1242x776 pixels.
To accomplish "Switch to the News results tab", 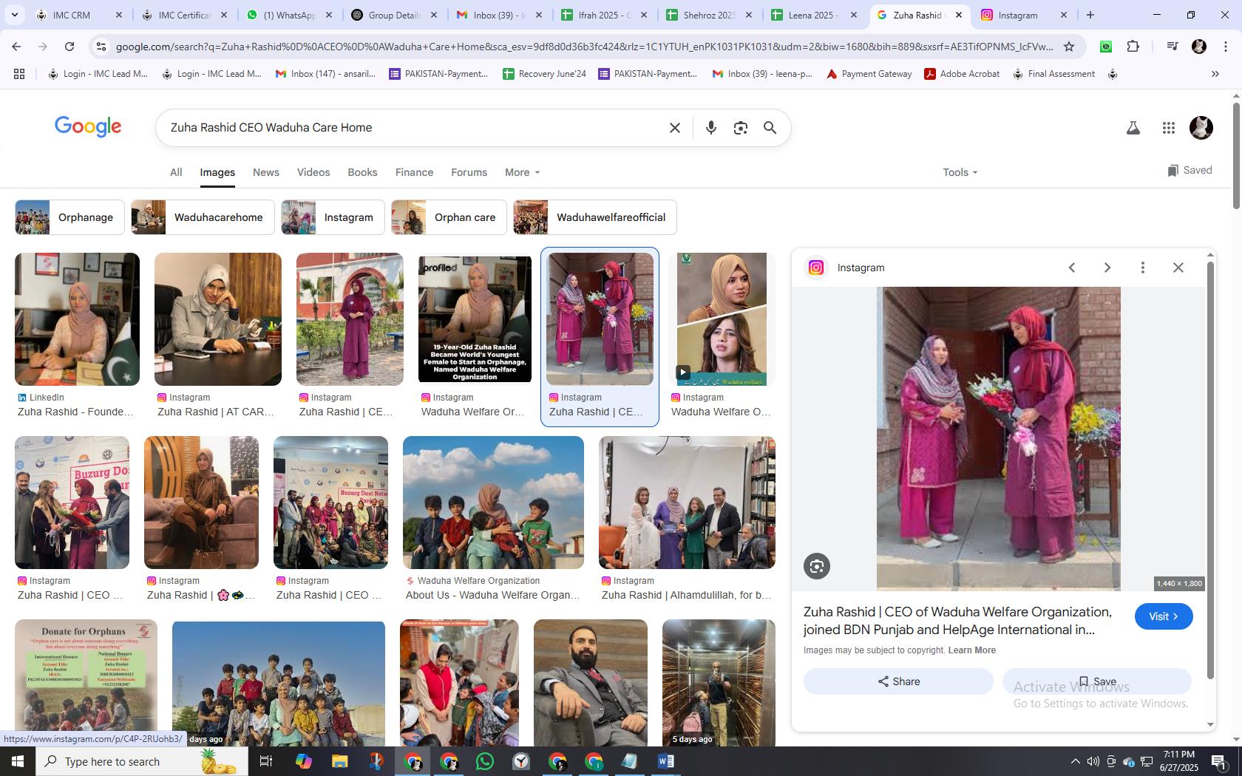I will point(266,172).
